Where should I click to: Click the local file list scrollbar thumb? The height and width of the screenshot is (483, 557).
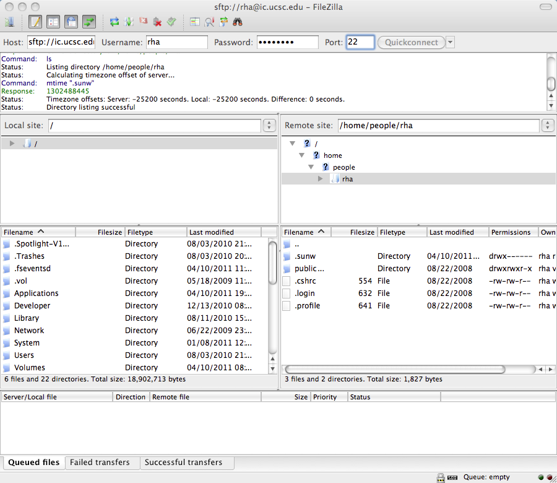[x=272, y=263]
